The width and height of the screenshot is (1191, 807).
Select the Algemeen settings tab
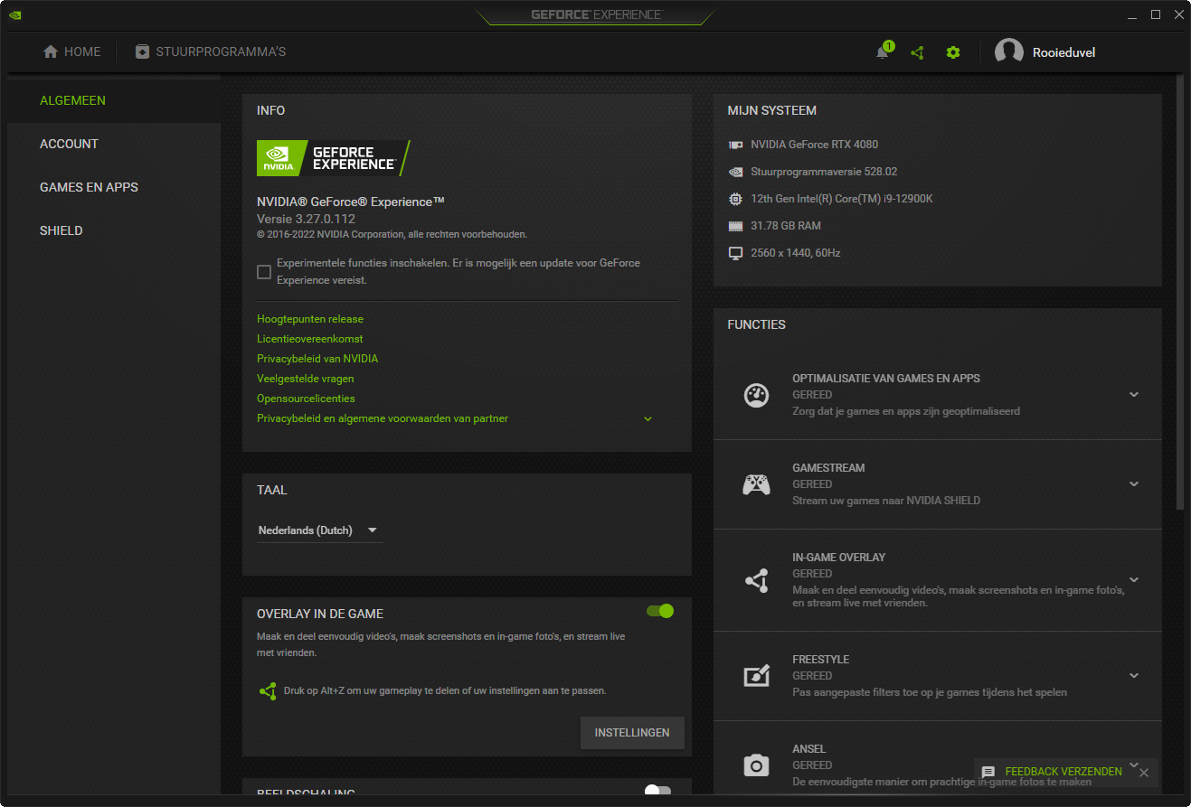tap(114, 100)
